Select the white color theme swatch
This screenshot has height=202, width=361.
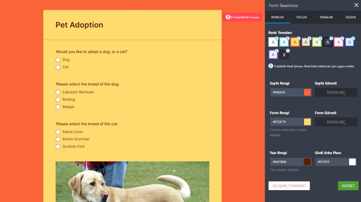pyautogui.click(x=273, y=42)
